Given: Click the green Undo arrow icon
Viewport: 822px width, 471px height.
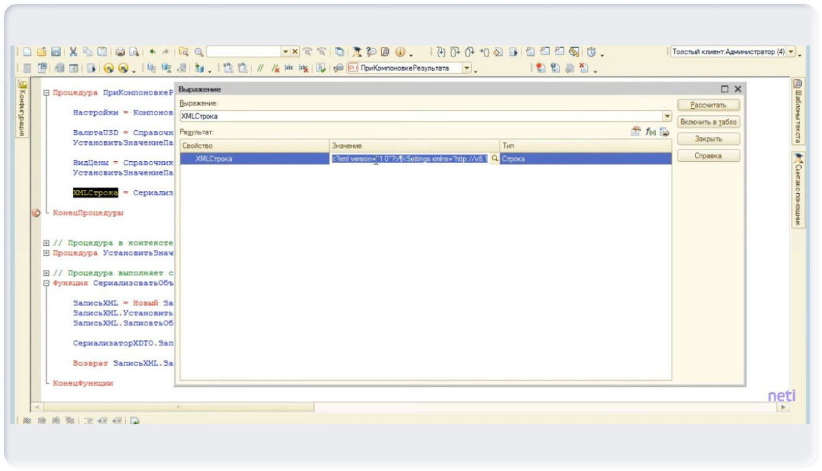Looking at the screenshot, I should point(152,52).
